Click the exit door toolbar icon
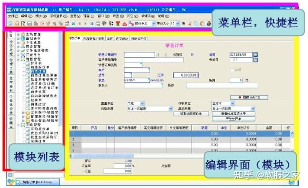This screenshot has width=308, height=188. [x=104, y=23]
